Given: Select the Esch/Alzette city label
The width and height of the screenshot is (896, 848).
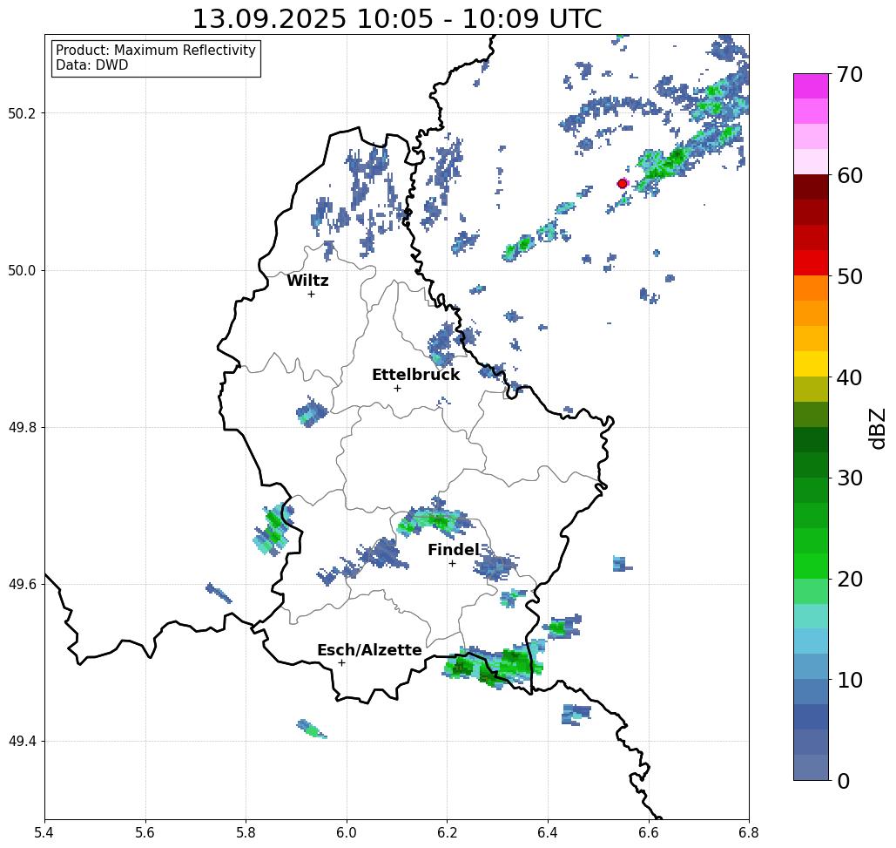Looking at the screenshot, I should (x=369, y=650).
